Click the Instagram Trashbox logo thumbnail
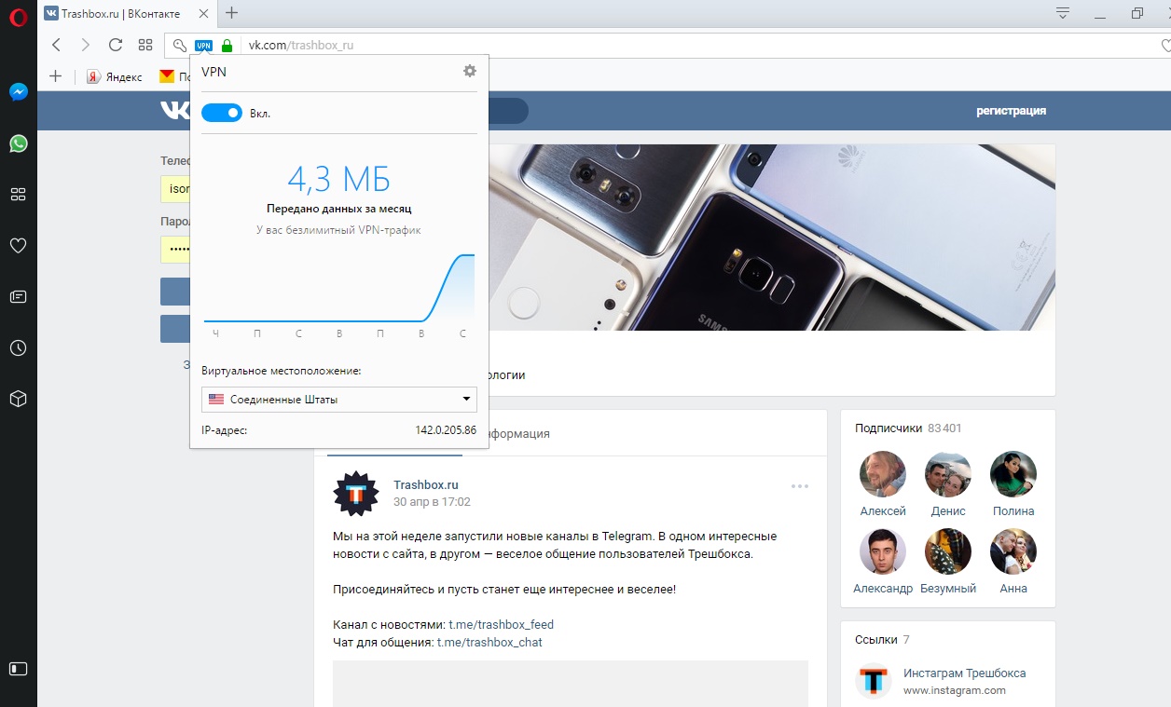This screenshot has width=1171, height=707. pos(874,682)
